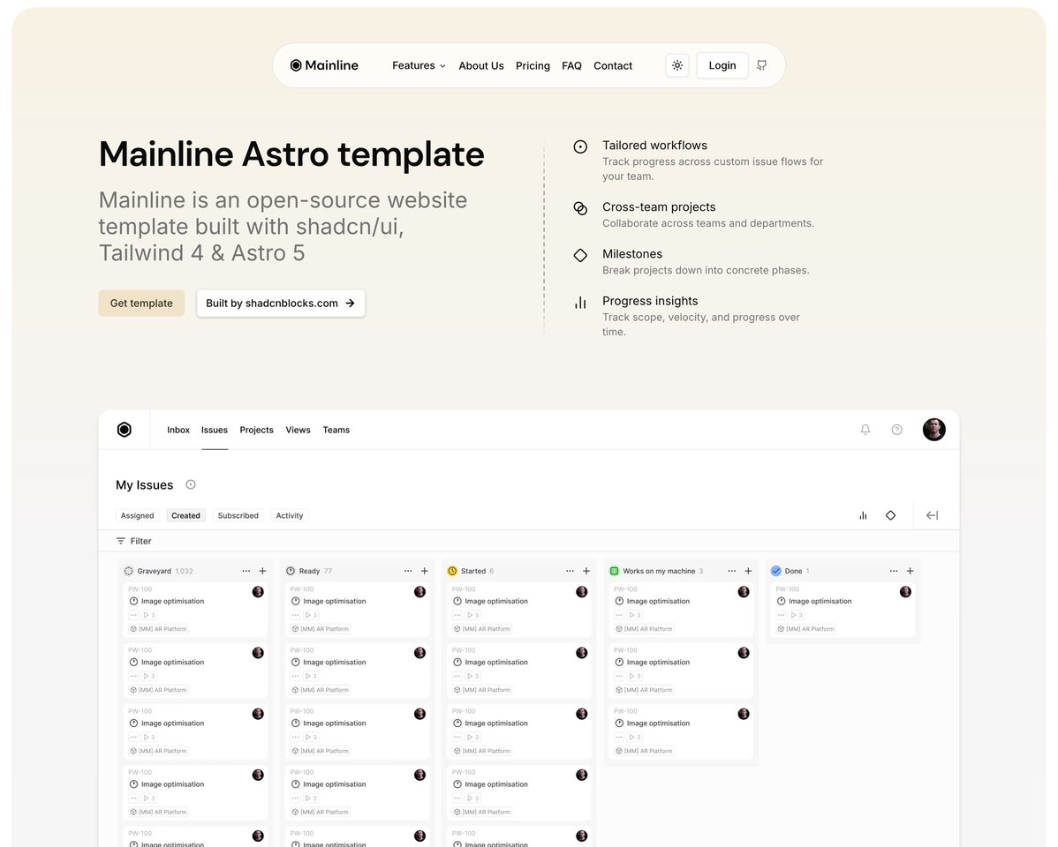This screenshot has width=1058, height=847.
Task: Select the Assigned filter tab
Action: (137, 515)
